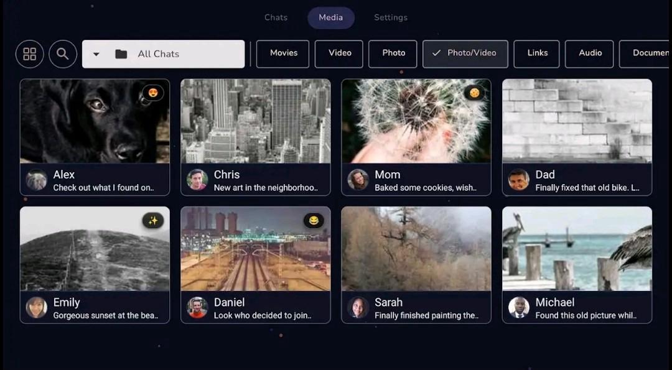
Task: Click the reaction badge on Mom's dandelion photo
Action: (474, 92)
